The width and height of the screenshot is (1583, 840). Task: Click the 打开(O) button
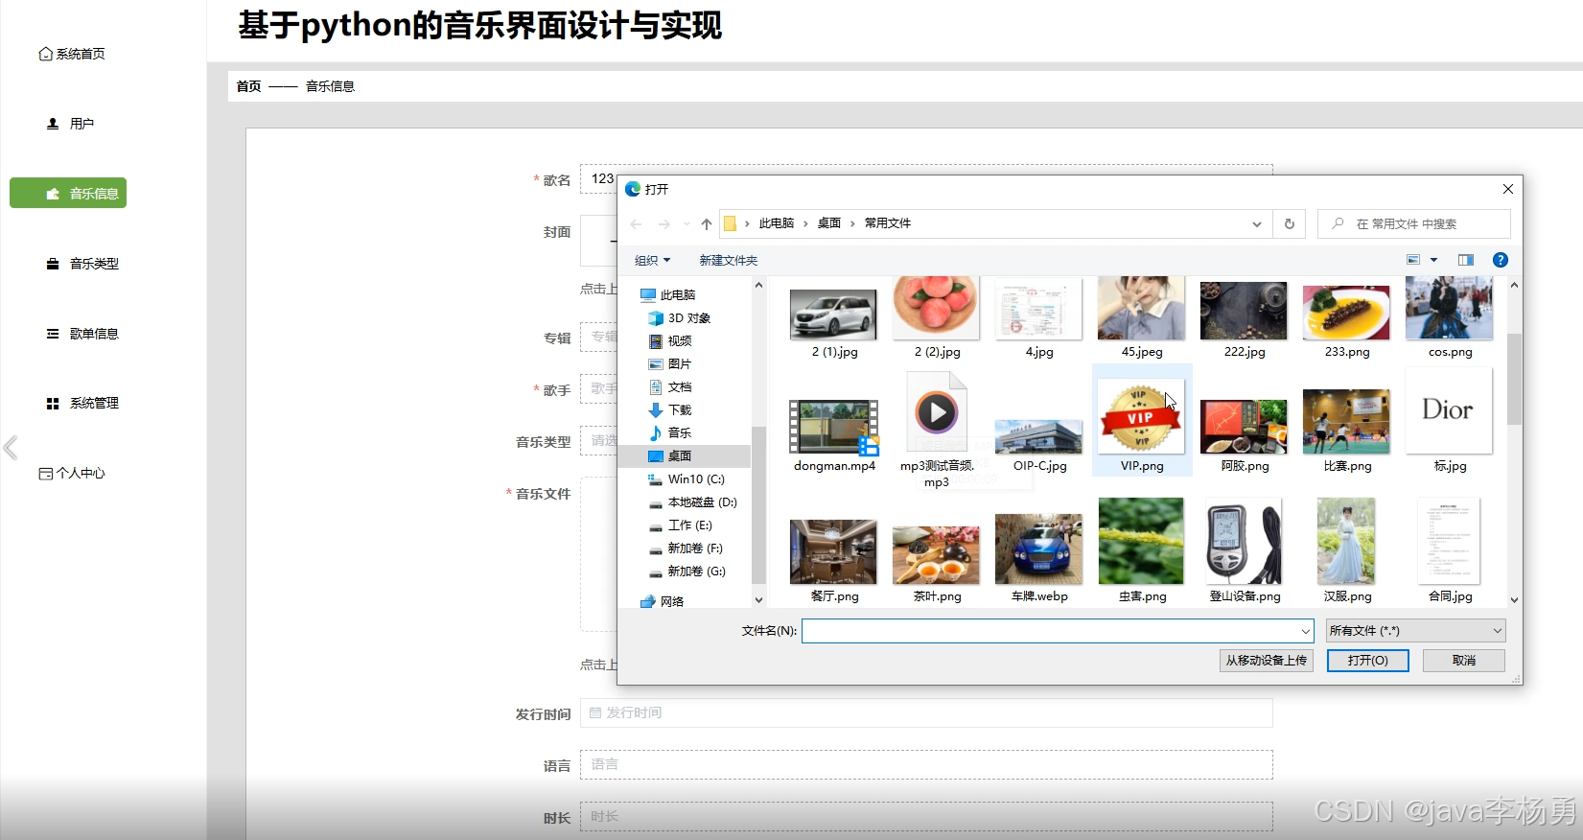[x=1367, y=661]
